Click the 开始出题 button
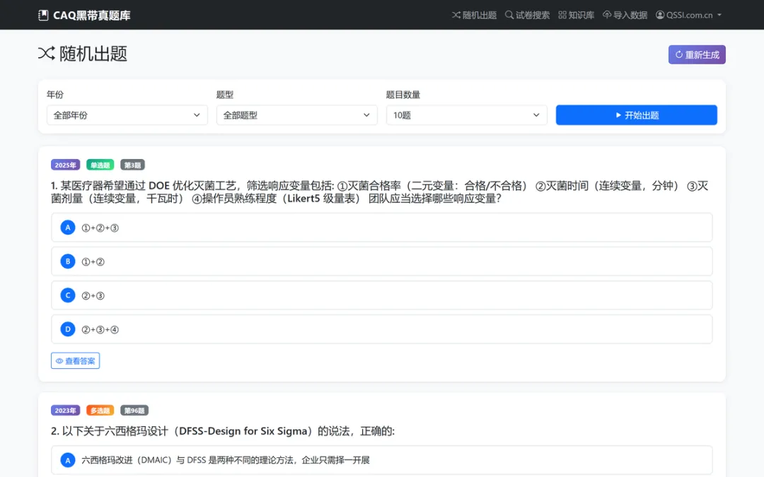Viewport: 764px width, 477px height. click(637, 115)
